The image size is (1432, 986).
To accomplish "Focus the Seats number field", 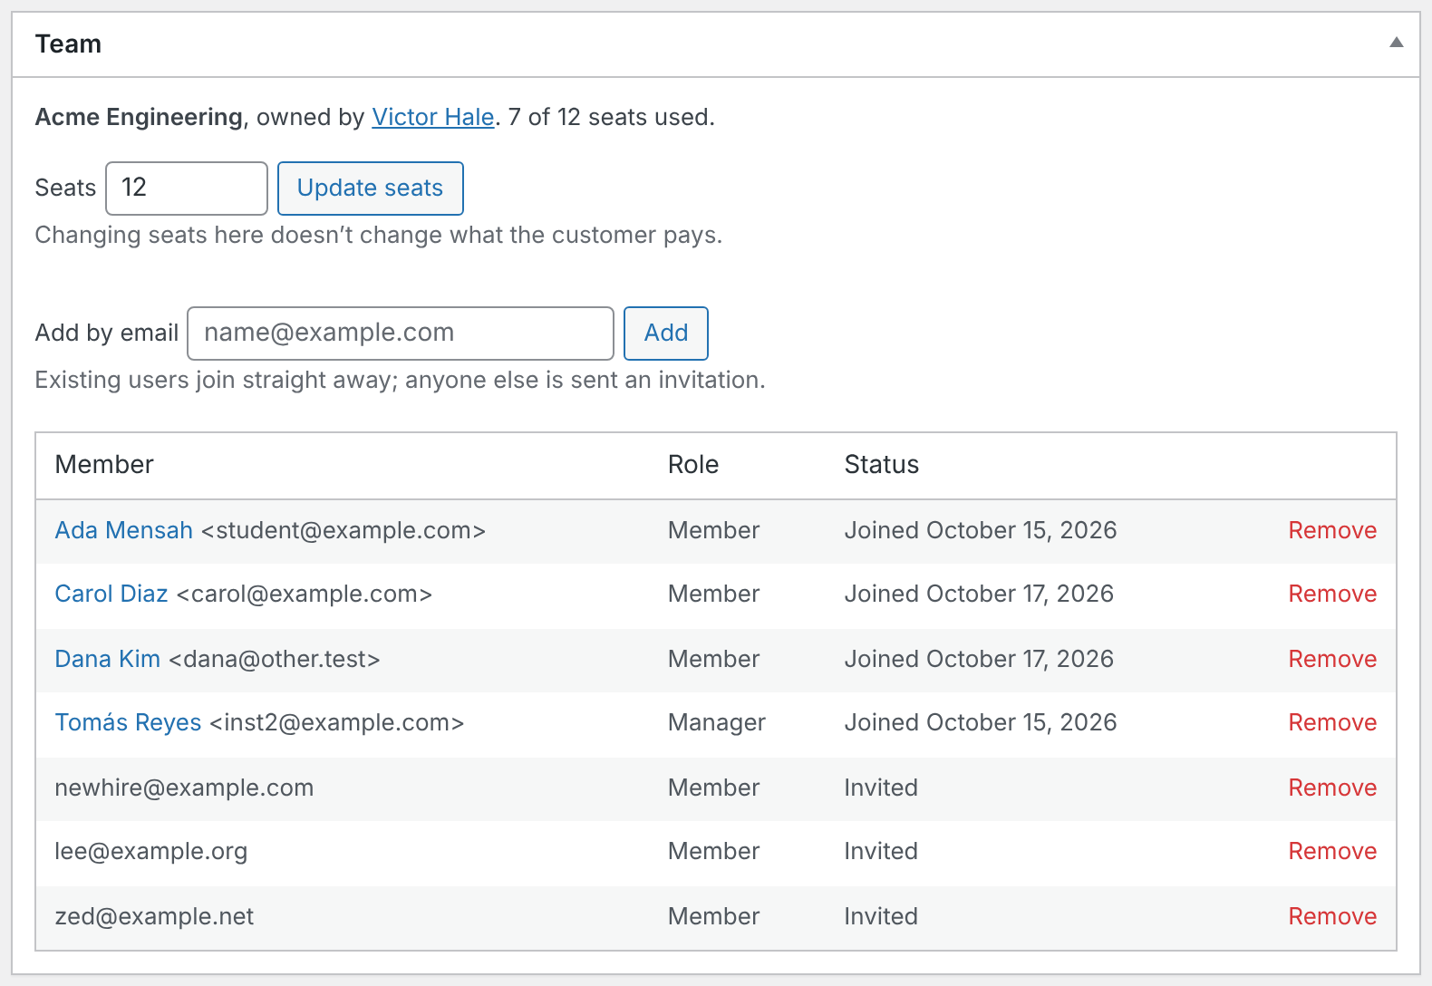I will (x=187, y=188).
